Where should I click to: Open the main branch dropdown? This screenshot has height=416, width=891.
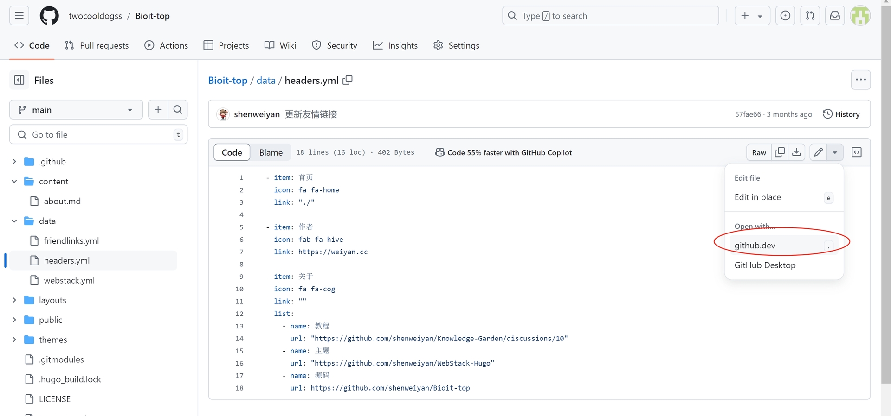point(76,110)
